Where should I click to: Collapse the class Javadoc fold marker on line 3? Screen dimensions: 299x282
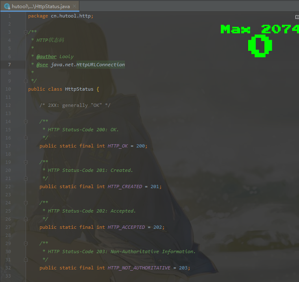pyautogui.click(x=26, y=32)
